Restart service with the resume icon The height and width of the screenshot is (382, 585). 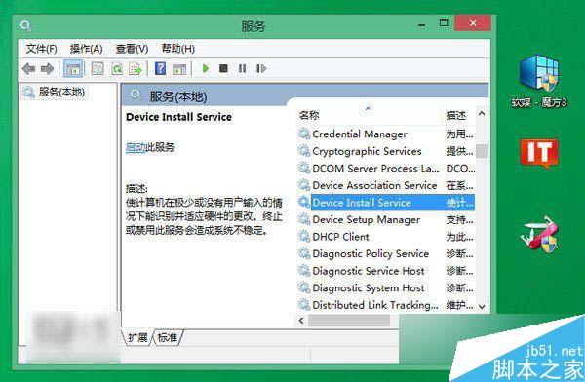click(x=261, y=68)
